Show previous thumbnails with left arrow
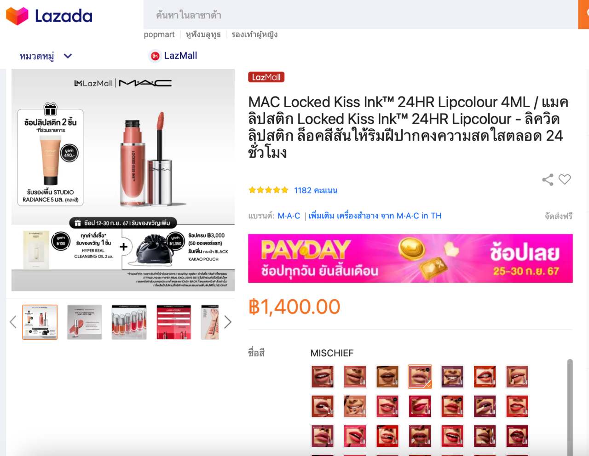 click(x=13, y=322)
